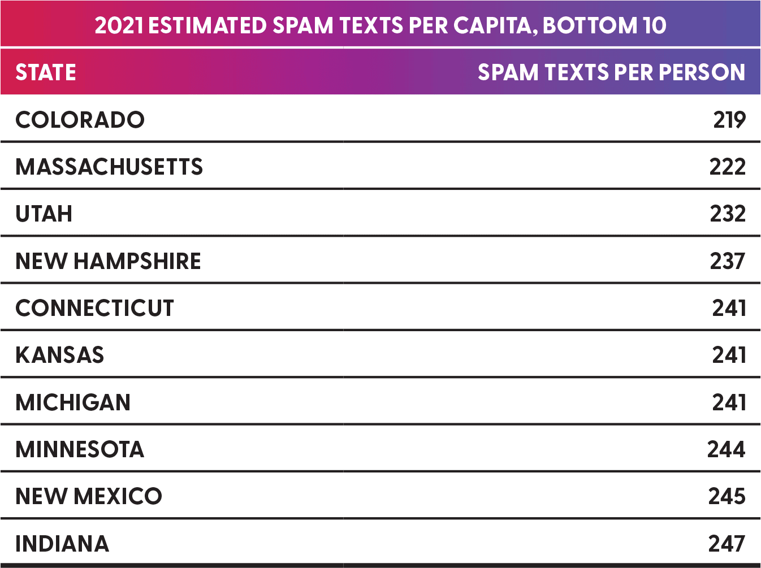761x568 pixels.
Task: Click New Mexico's value of 245
Action: pyautogui.click(x=727, y=496)
